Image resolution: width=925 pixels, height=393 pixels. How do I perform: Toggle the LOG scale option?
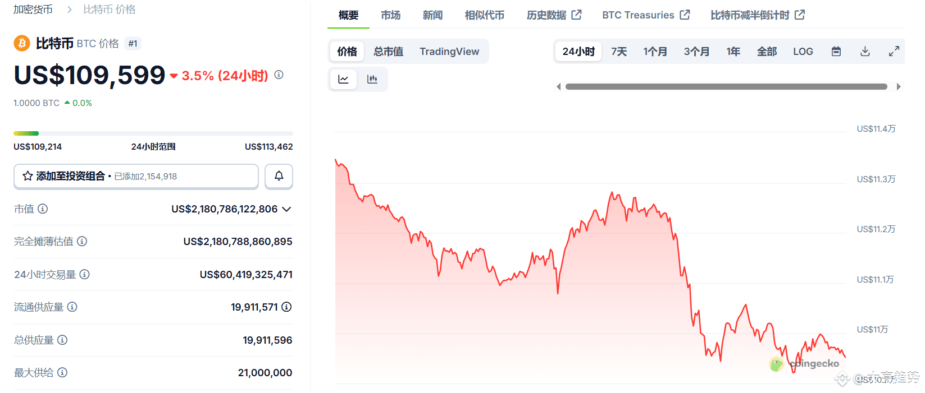803,52
